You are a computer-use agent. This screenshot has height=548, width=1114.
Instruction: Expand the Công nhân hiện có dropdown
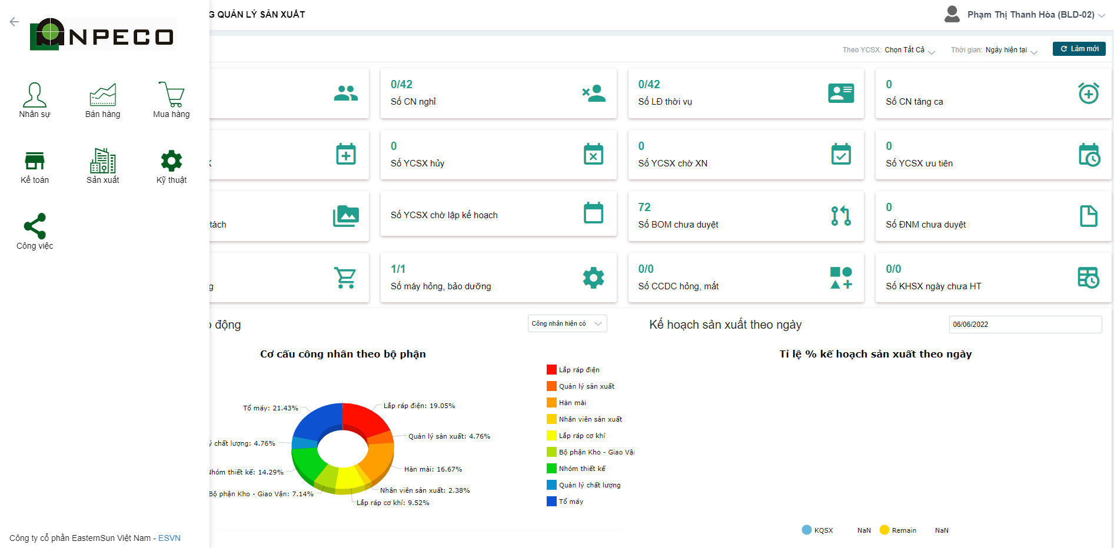[567, 323]
